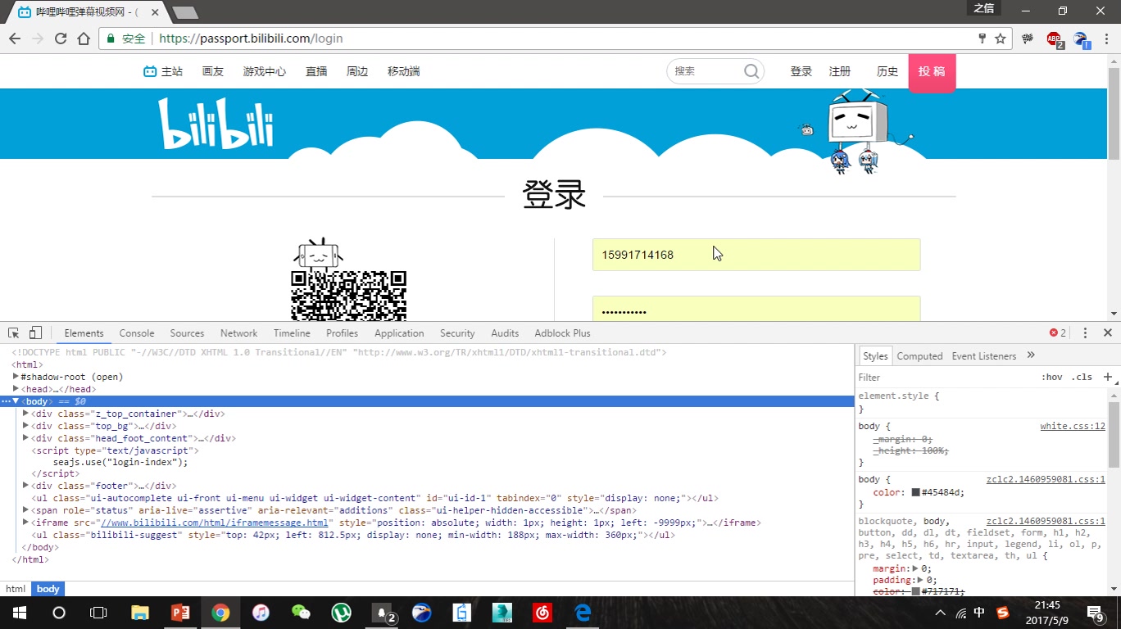Viewport: 1121px width, 629px height.
Task: Open iTunes from the taskbar
Action: (261, 613)
